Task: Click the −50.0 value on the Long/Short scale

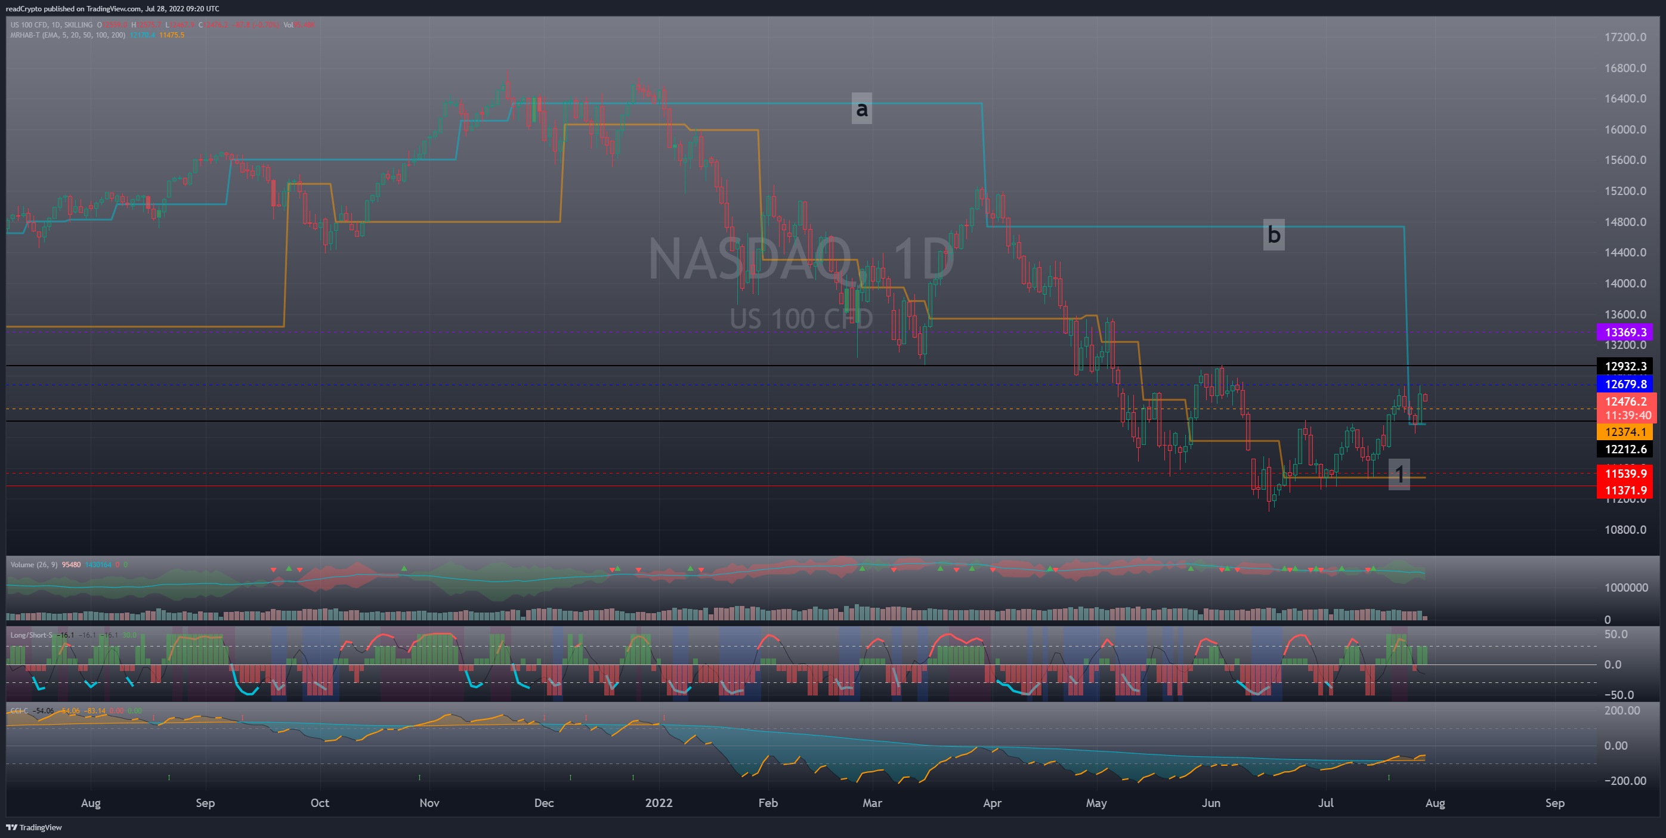Action: tap(1619, 695)
